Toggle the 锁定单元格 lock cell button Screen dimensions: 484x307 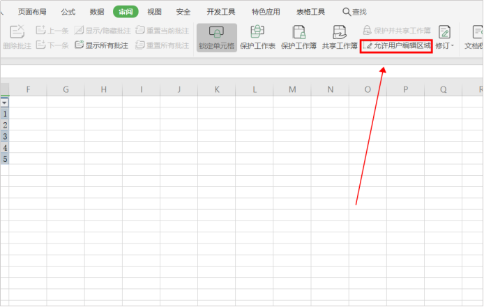217,38
